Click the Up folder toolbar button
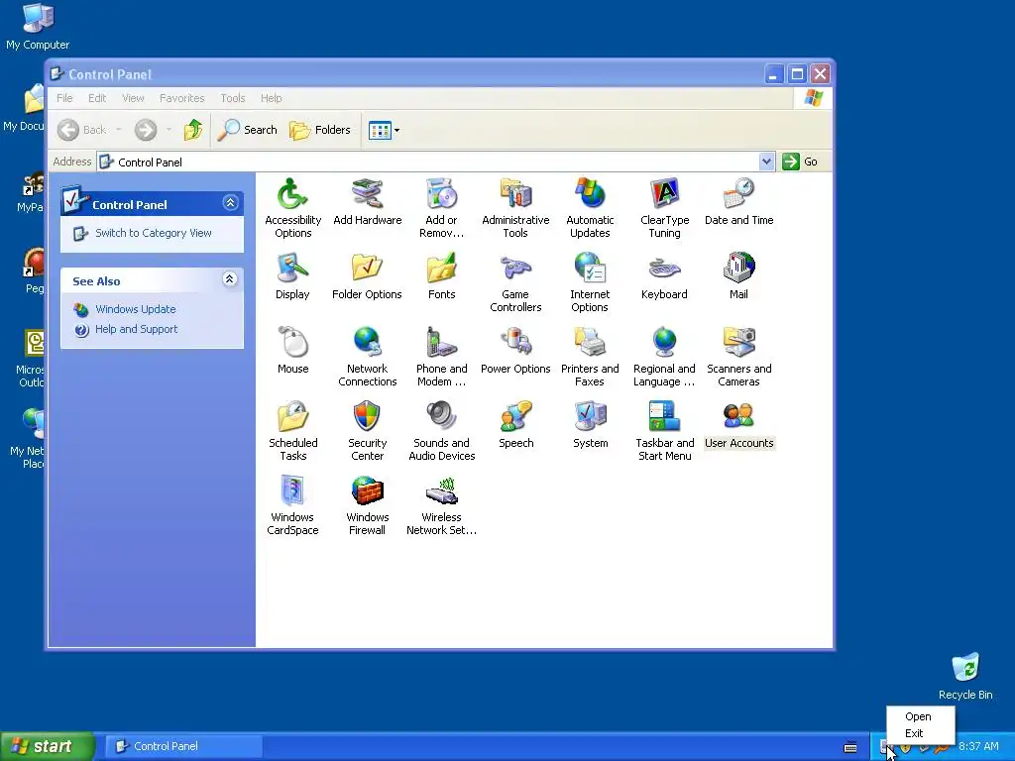 [x=192, y=130]
